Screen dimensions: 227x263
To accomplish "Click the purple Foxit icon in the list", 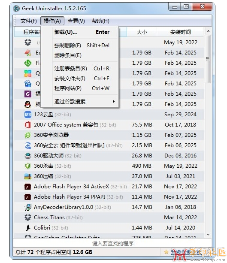I will [x=28, y=94].
